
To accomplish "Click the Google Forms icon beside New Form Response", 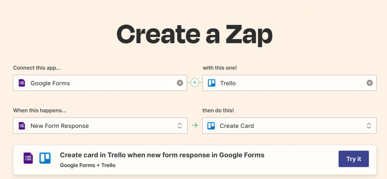I will tap(22, 126).
